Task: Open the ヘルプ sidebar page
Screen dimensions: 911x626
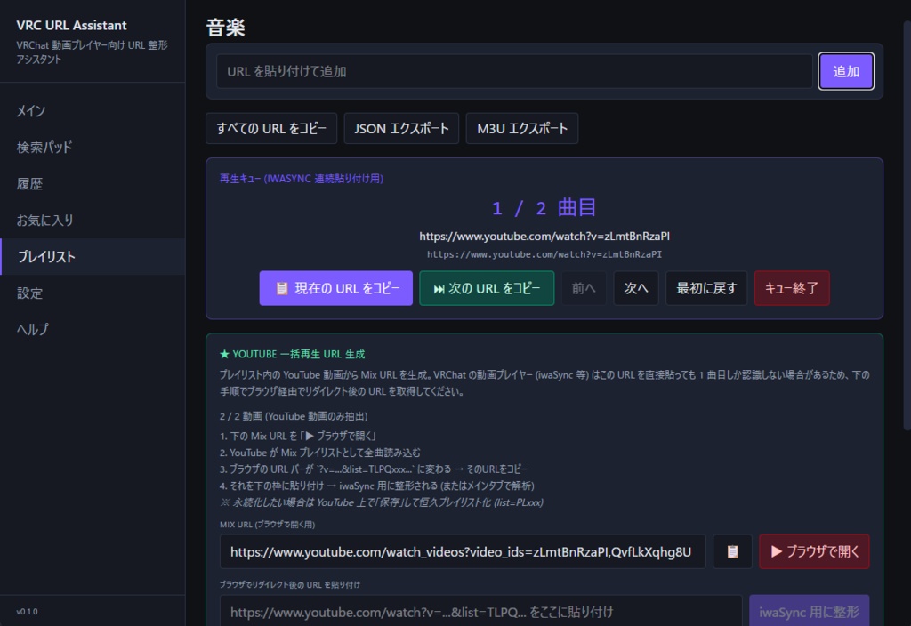Action: pos(93,330)
